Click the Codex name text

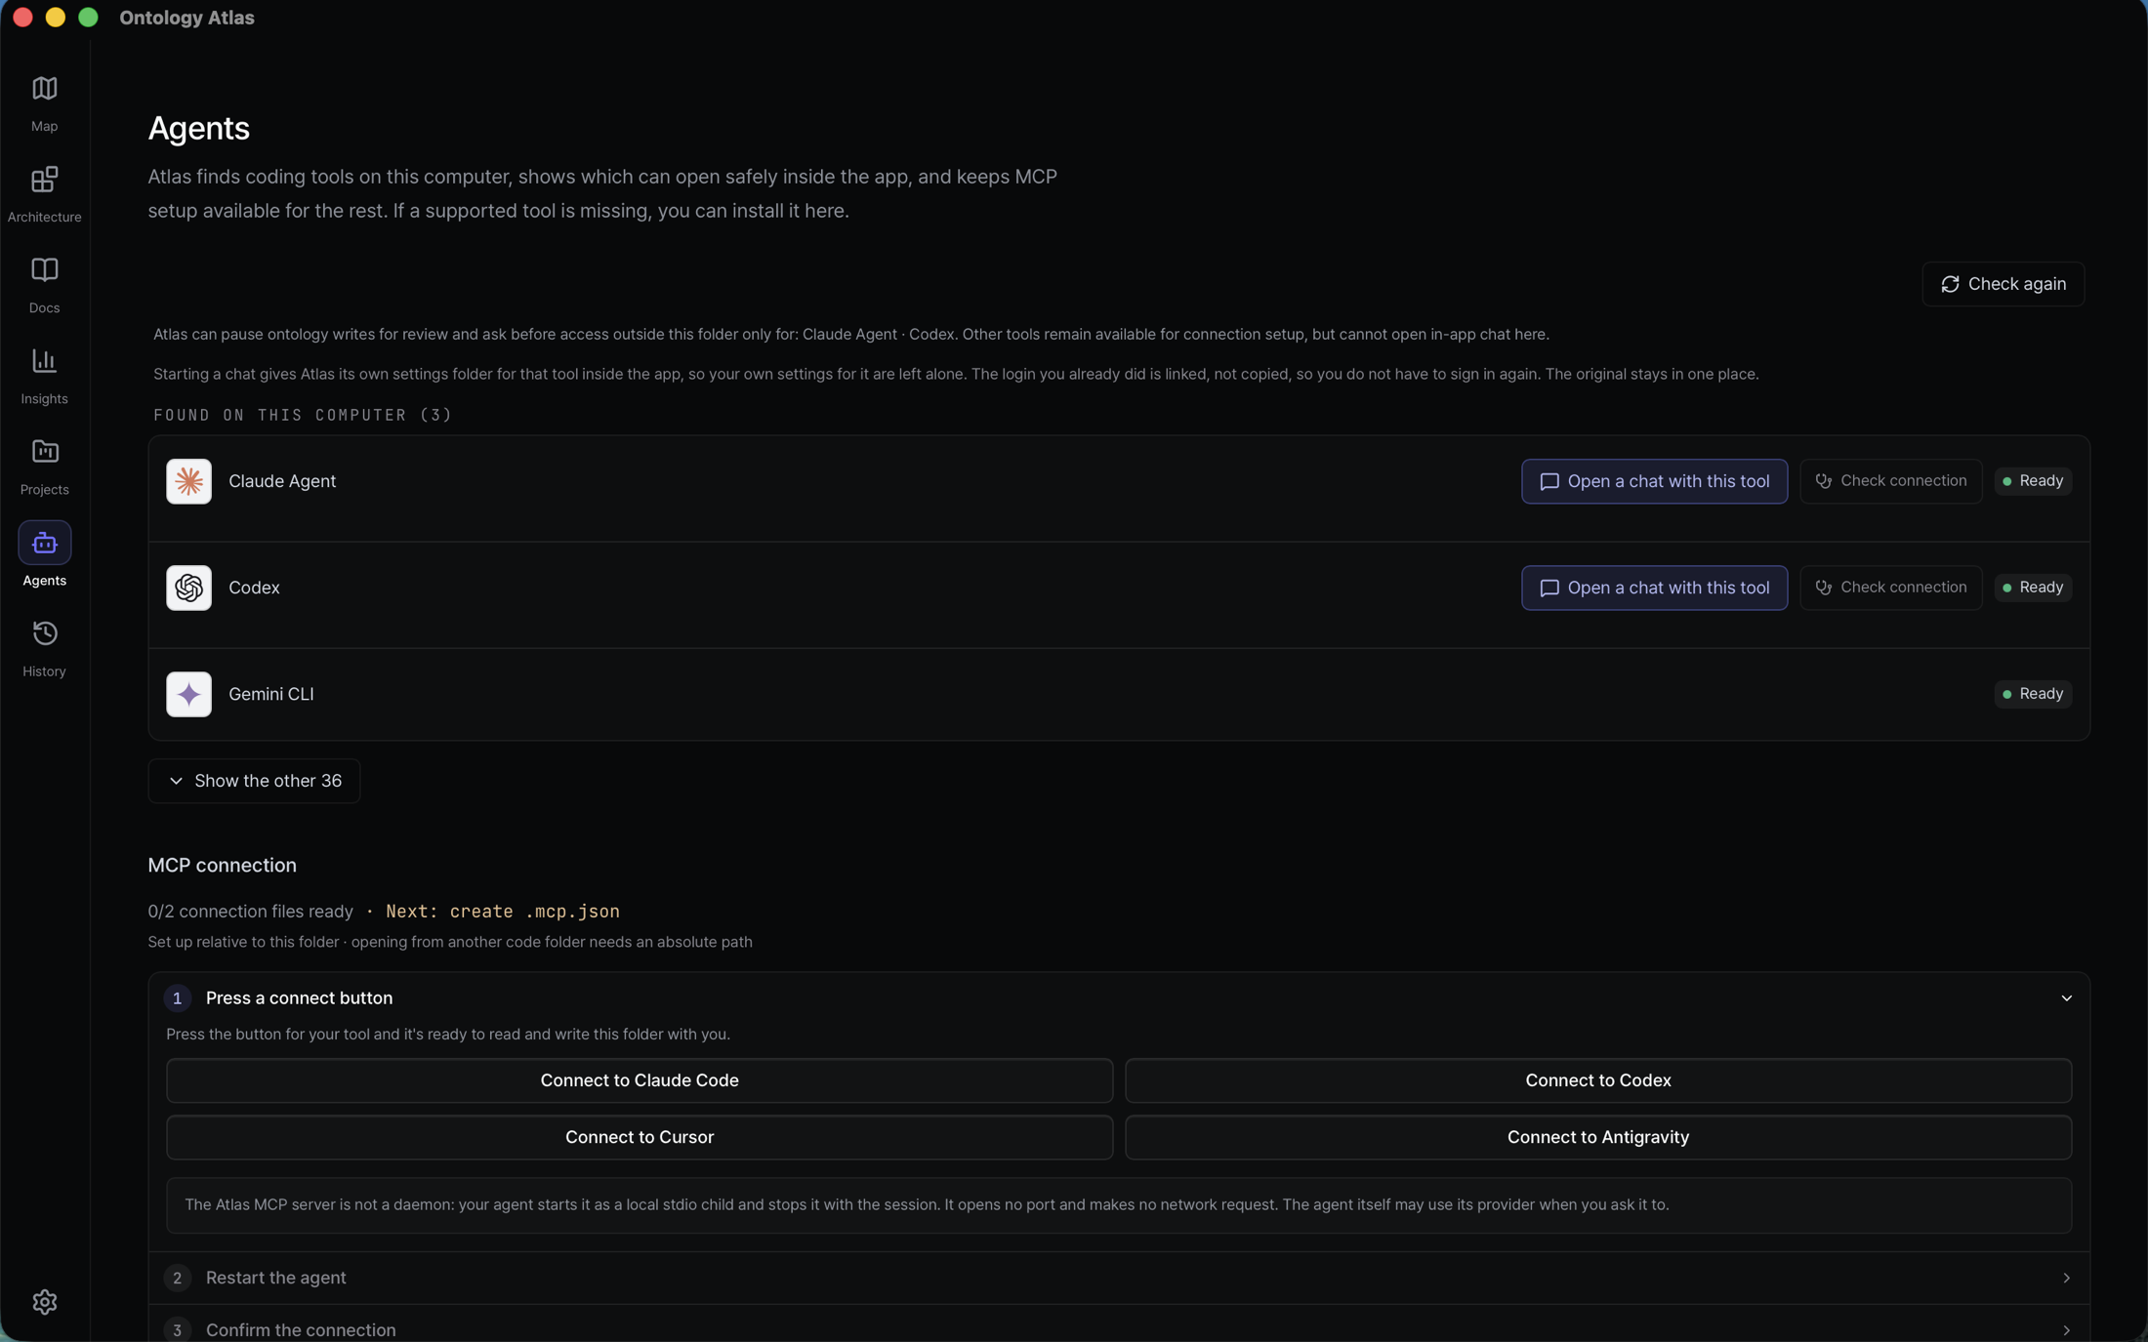click(254, 588)
